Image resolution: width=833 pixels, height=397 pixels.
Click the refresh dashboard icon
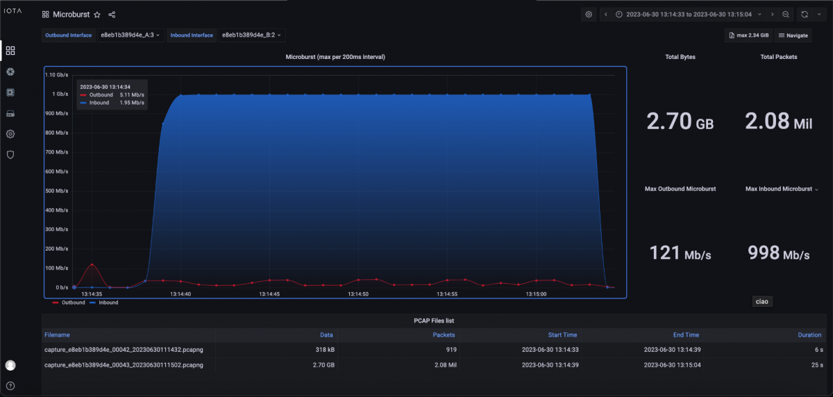(805, 15)
